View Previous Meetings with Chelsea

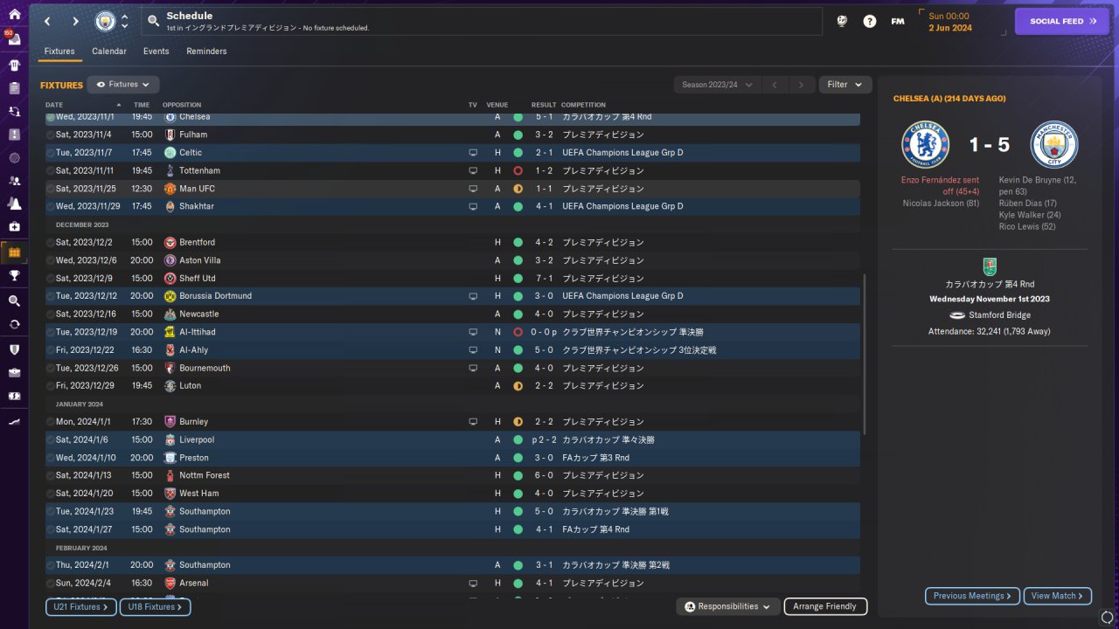(x=973, y=596)
